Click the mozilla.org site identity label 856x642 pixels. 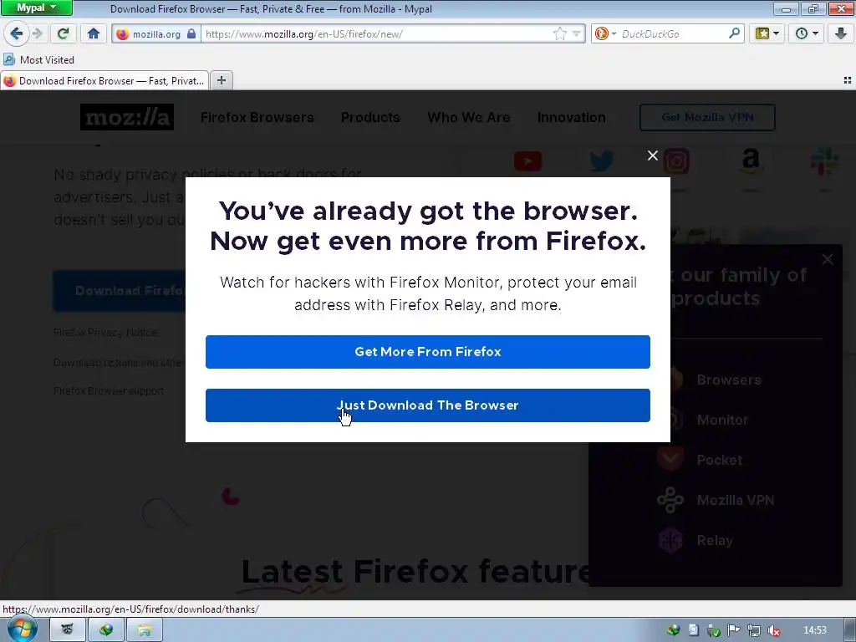(x=156, y=33)
